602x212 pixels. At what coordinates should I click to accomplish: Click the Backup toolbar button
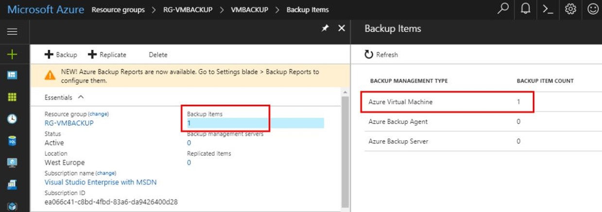(61, 55)
